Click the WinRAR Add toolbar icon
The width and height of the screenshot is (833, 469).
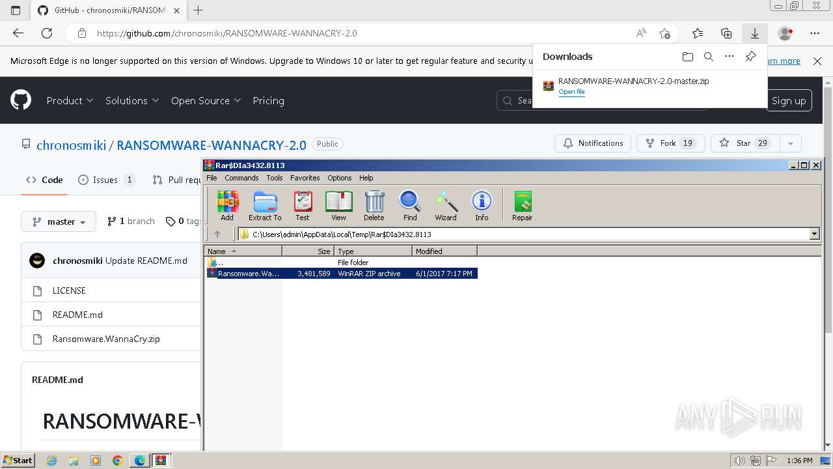point(227,206)
